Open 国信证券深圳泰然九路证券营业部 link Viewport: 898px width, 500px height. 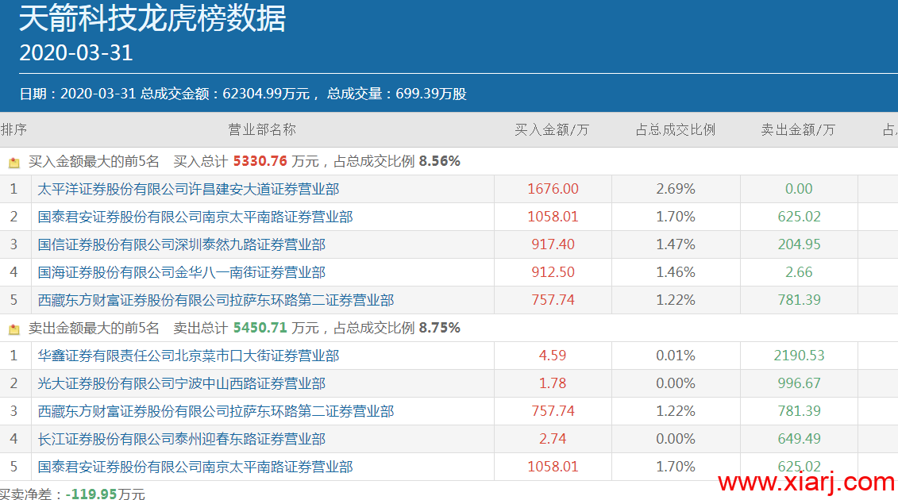[182, 244]
